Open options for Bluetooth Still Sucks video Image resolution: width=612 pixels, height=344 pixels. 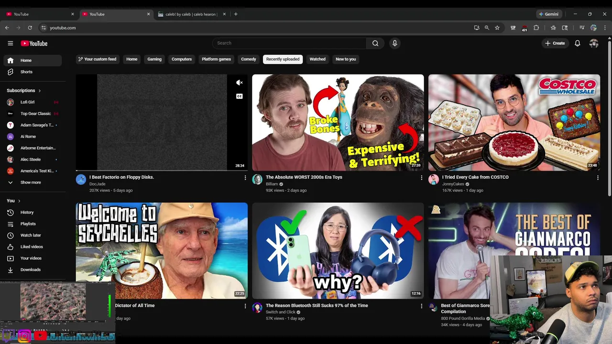(421, 306)
